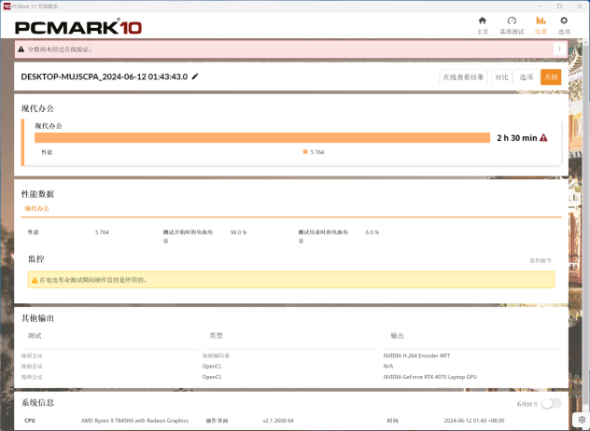Maximize the PCMark 10 window

[x=559, y=6]
